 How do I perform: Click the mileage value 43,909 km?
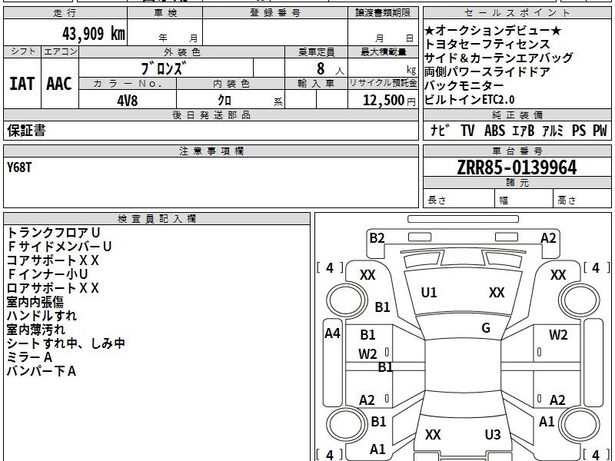coord(94,34)
